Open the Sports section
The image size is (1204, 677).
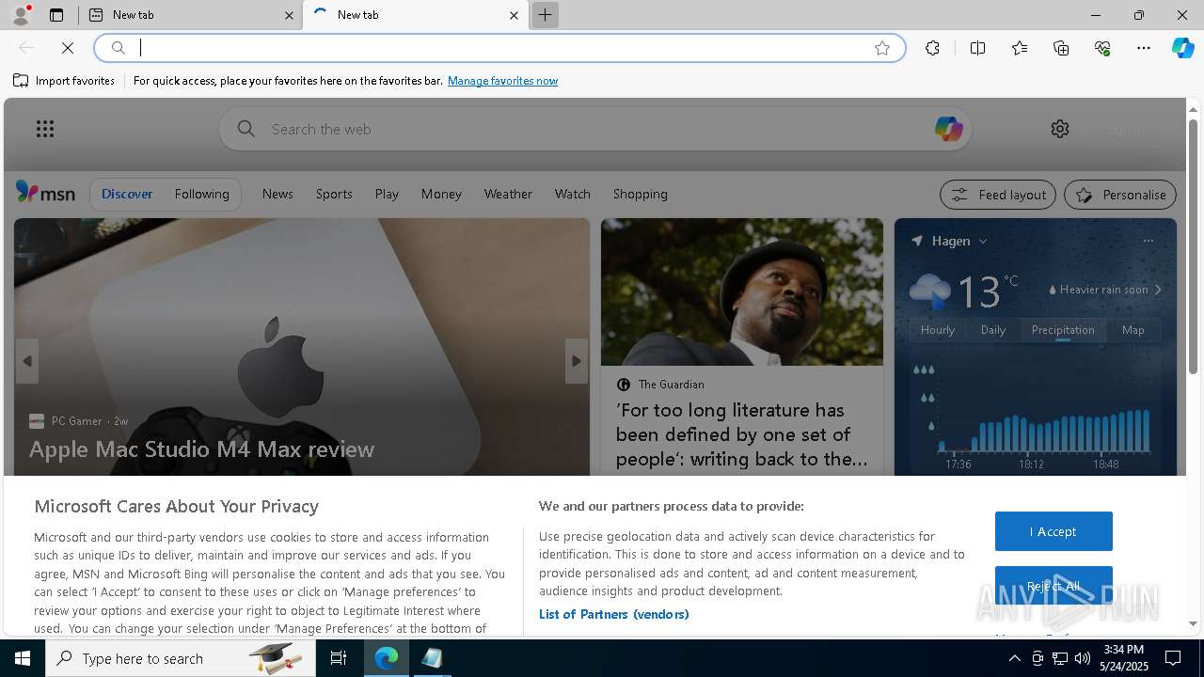pos(334,194)
